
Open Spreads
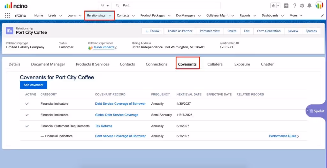[x=311, y=31]
